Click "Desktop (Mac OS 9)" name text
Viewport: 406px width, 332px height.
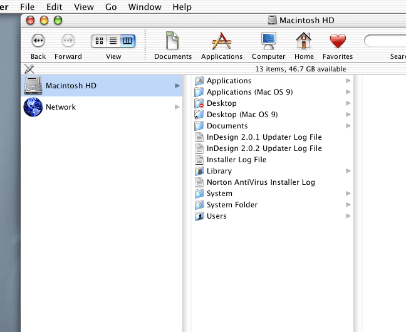[242, 115]
